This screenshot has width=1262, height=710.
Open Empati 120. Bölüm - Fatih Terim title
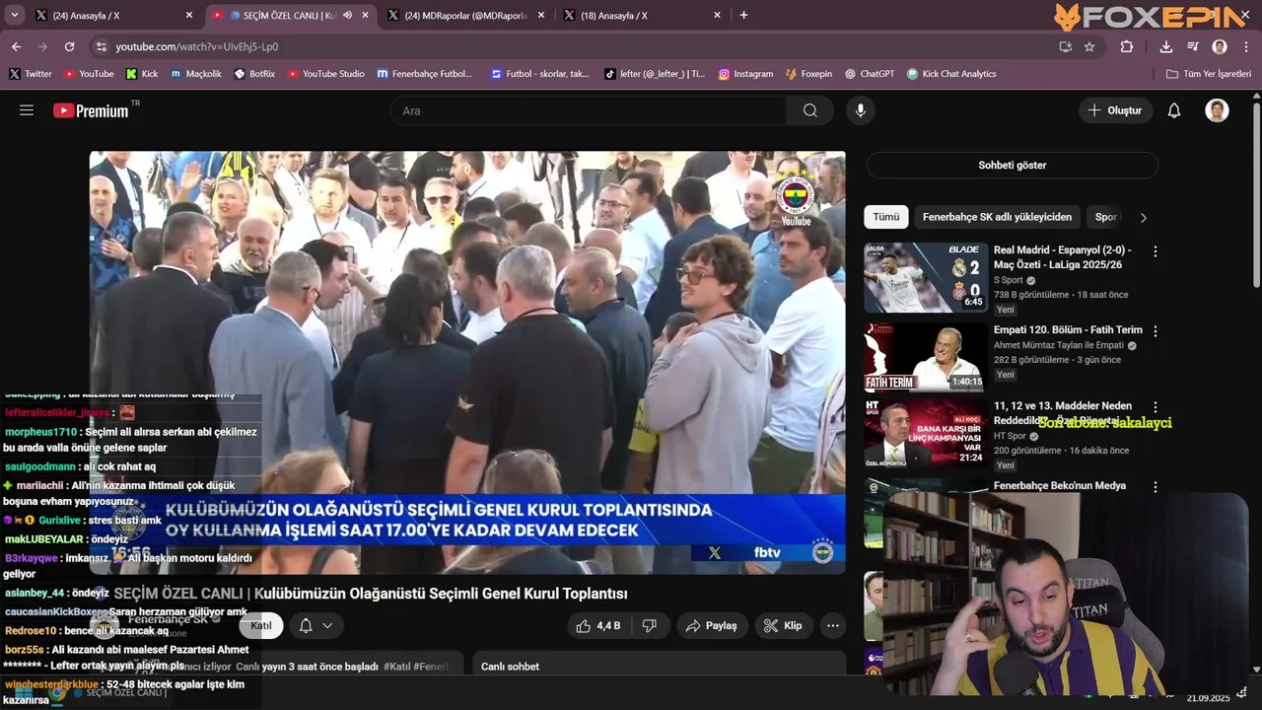point(1068,330)
